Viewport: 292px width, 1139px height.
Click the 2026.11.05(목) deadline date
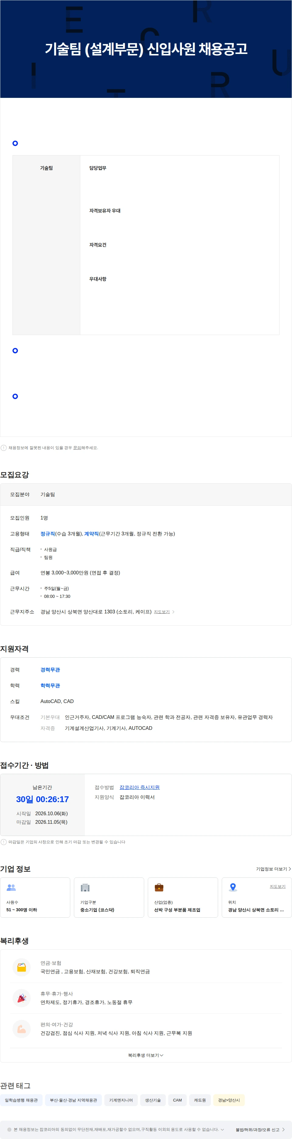pos(52,822)
